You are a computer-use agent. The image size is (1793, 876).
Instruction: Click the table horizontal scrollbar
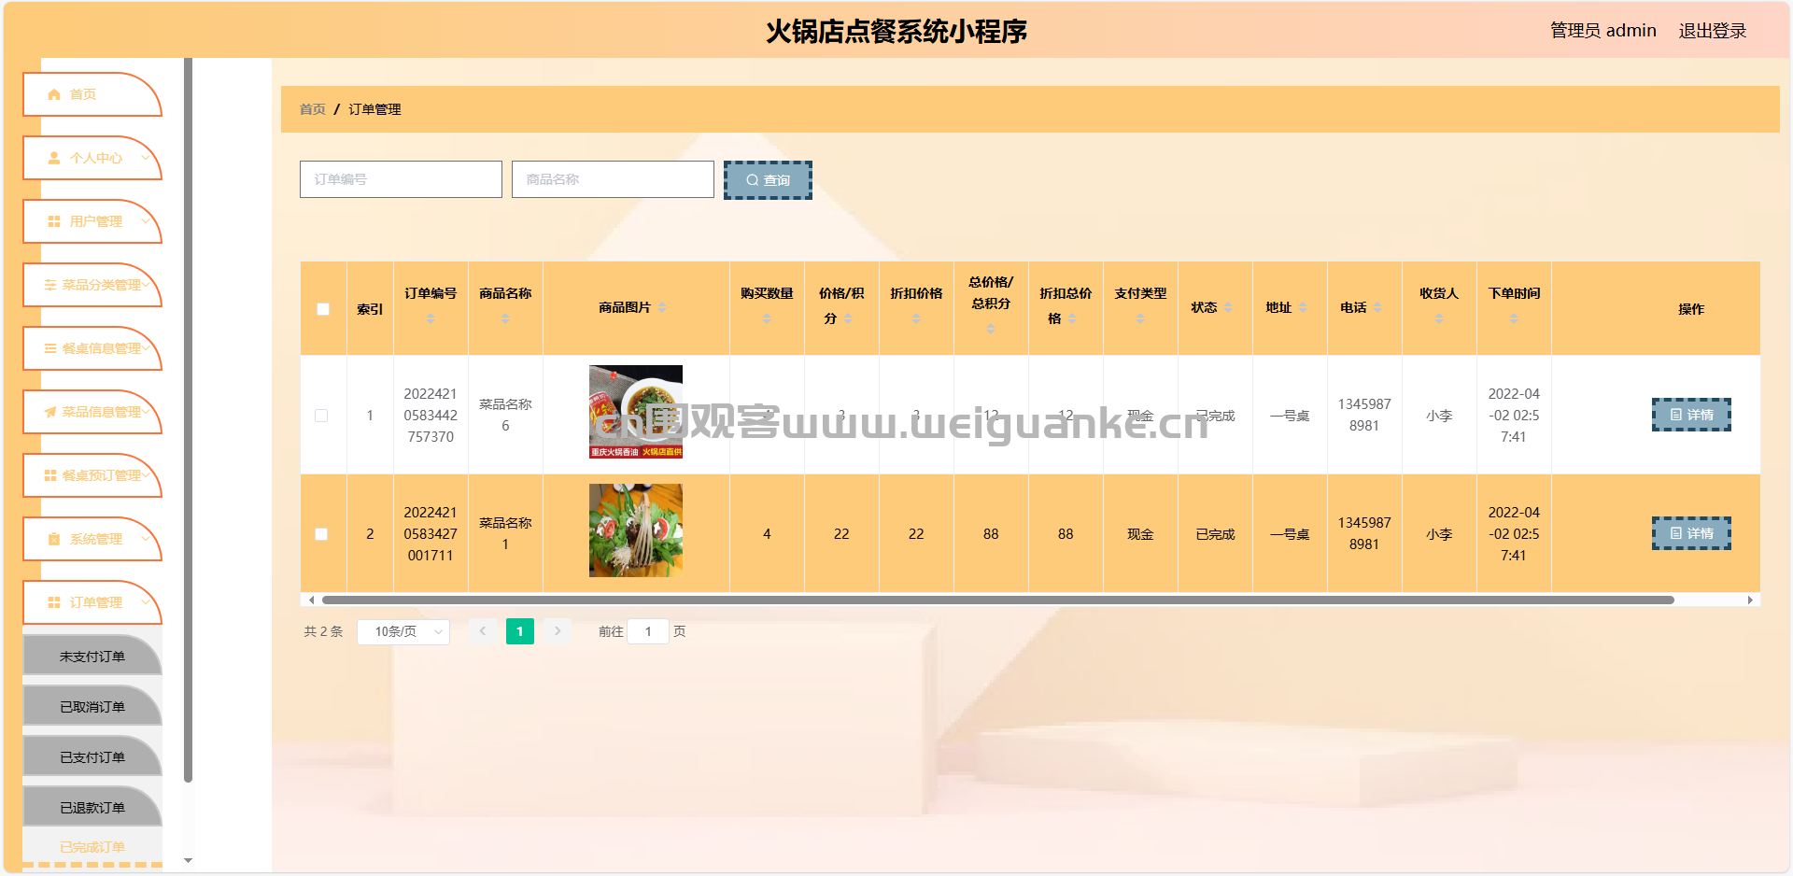[997, 600]
